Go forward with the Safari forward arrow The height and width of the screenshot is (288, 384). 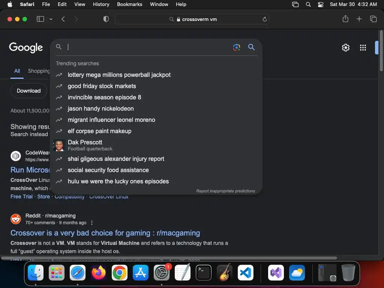click(76, 19)
